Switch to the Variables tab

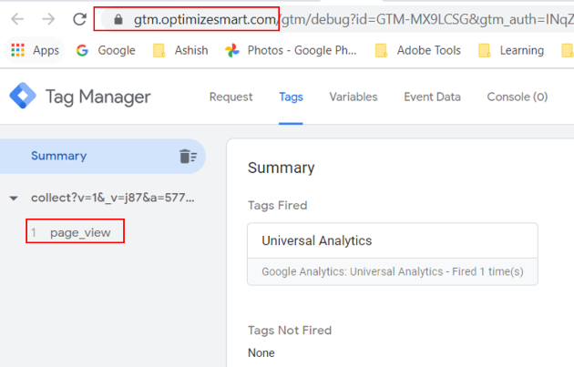coord(353,97)
